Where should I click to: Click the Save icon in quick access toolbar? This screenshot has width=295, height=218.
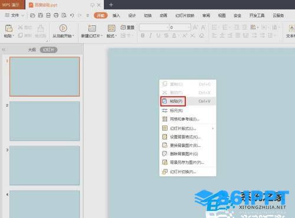click(40, 15)
